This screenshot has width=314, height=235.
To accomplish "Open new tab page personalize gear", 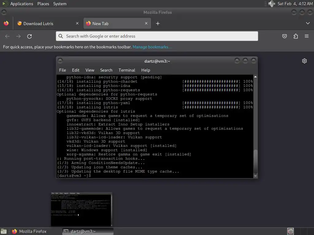I will [x=304, y=61].
